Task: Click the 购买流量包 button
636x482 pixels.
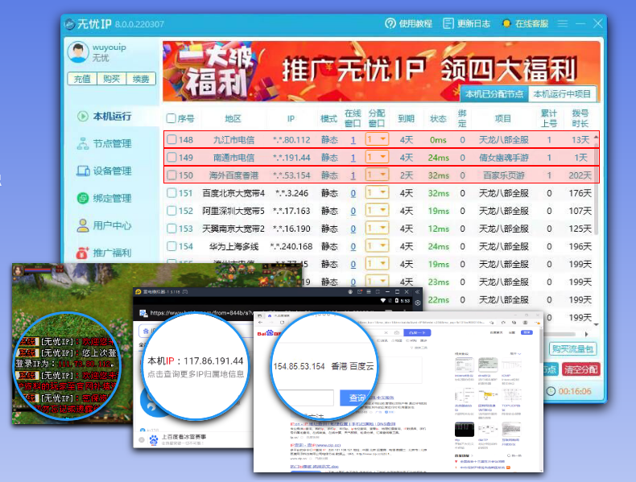Action: pos(572,349)
